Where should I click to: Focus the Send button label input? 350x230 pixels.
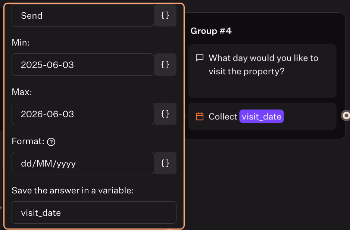click(82, 15)
